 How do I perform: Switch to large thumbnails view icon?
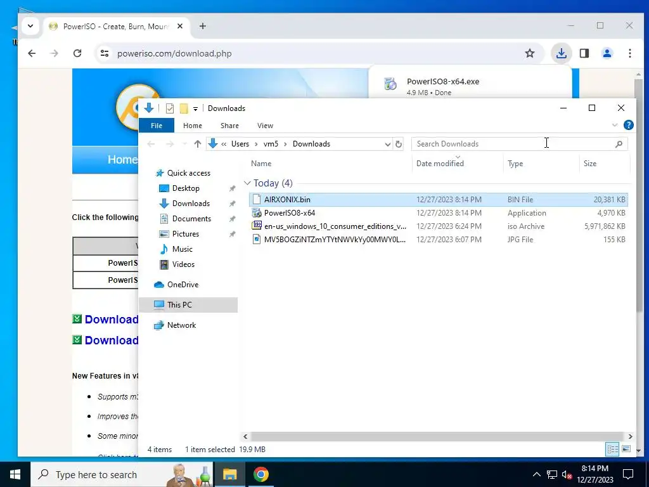(626, 449)
